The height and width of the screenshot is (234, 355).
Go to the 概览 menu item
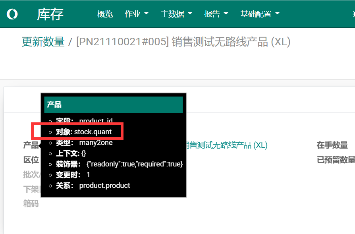pos(105,14)
